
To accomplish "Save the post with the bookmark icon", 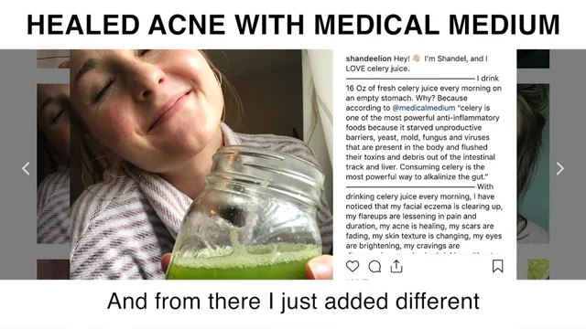I will click(497, 266).
